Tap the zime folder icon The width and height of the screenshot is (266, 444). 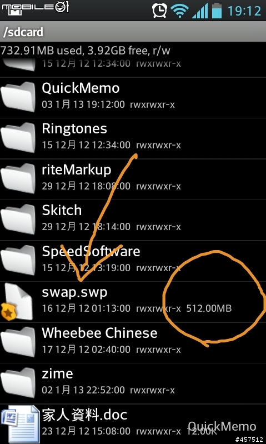[x=18, y=382]
